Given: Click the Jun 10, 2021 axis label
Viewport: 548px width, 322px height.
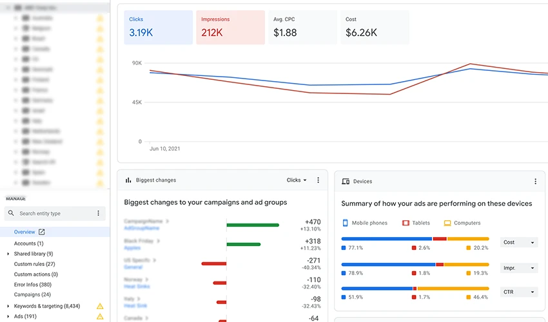Looking at the screenshot, I should click(x=165, y=149).
